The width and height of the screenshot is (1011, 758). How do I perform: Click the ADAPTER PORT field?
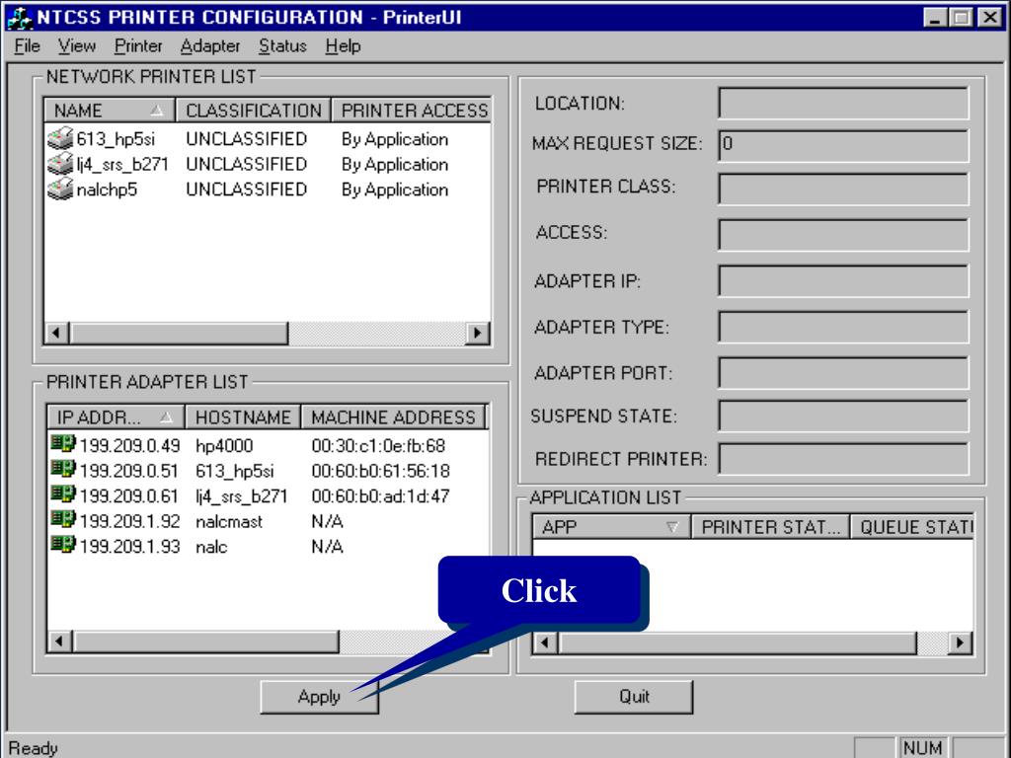click(843, 372)
